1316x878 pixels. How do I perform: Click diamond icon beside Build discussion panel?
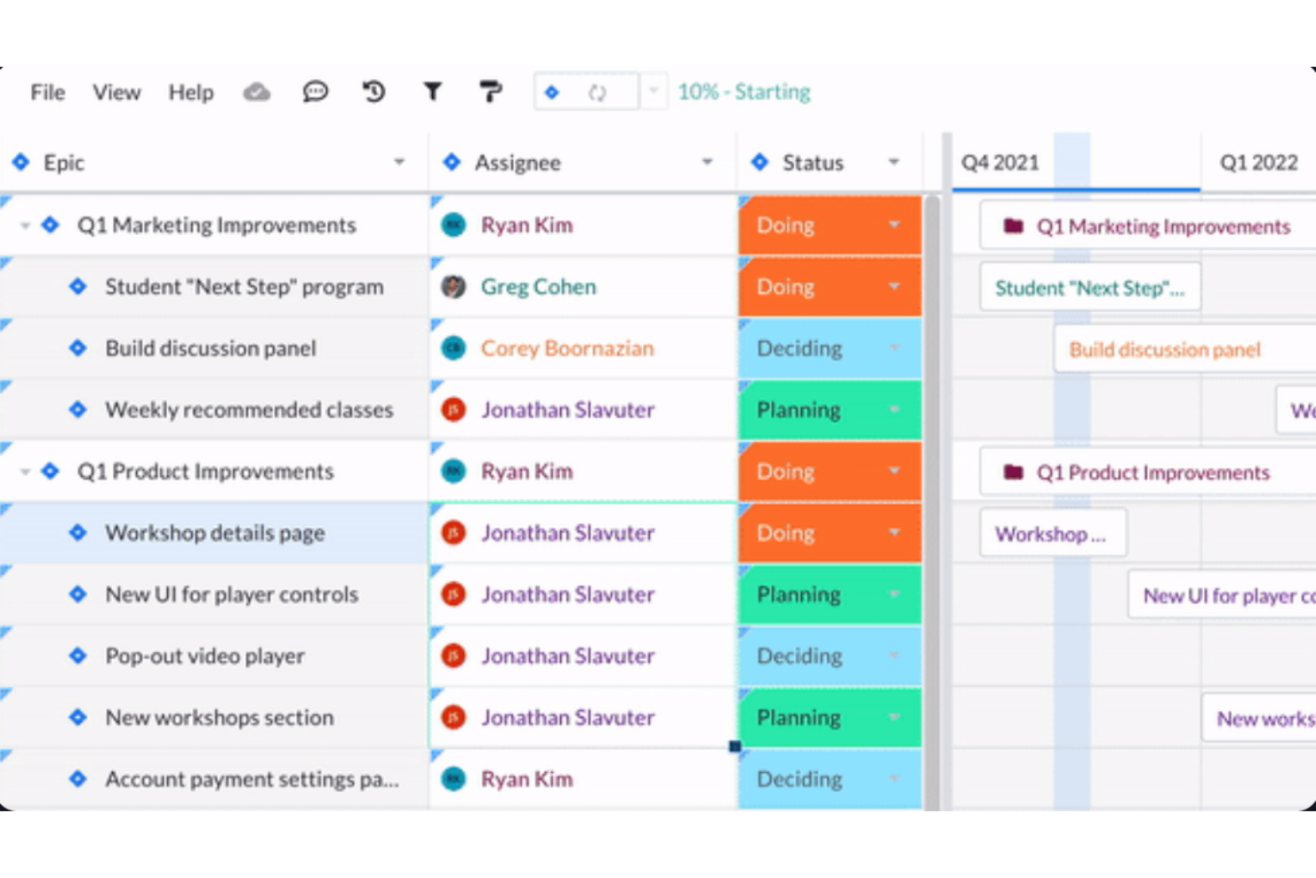78,348
